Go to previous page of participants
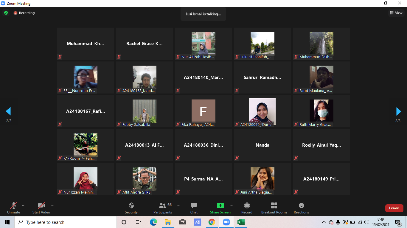Screen dimensions: 407x228 coord(8,111)
